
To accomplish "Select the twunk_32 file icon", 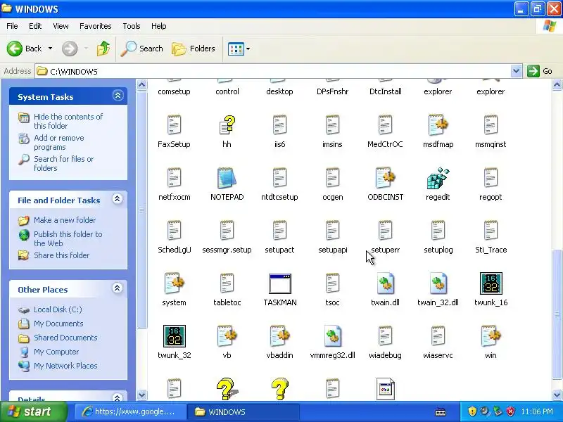I will coord(174,336).
